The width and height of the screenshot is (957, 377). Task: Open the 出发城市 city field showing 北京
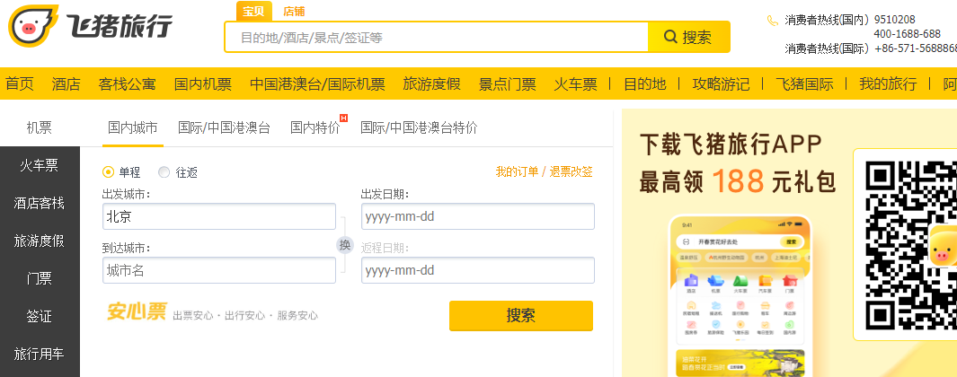[x=219, y=217]
